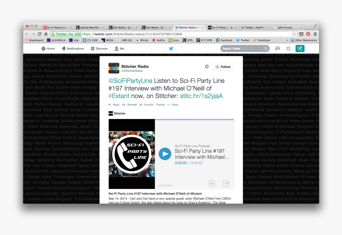Compose a new tweet
342x235 pixels.
pos(300,48)
